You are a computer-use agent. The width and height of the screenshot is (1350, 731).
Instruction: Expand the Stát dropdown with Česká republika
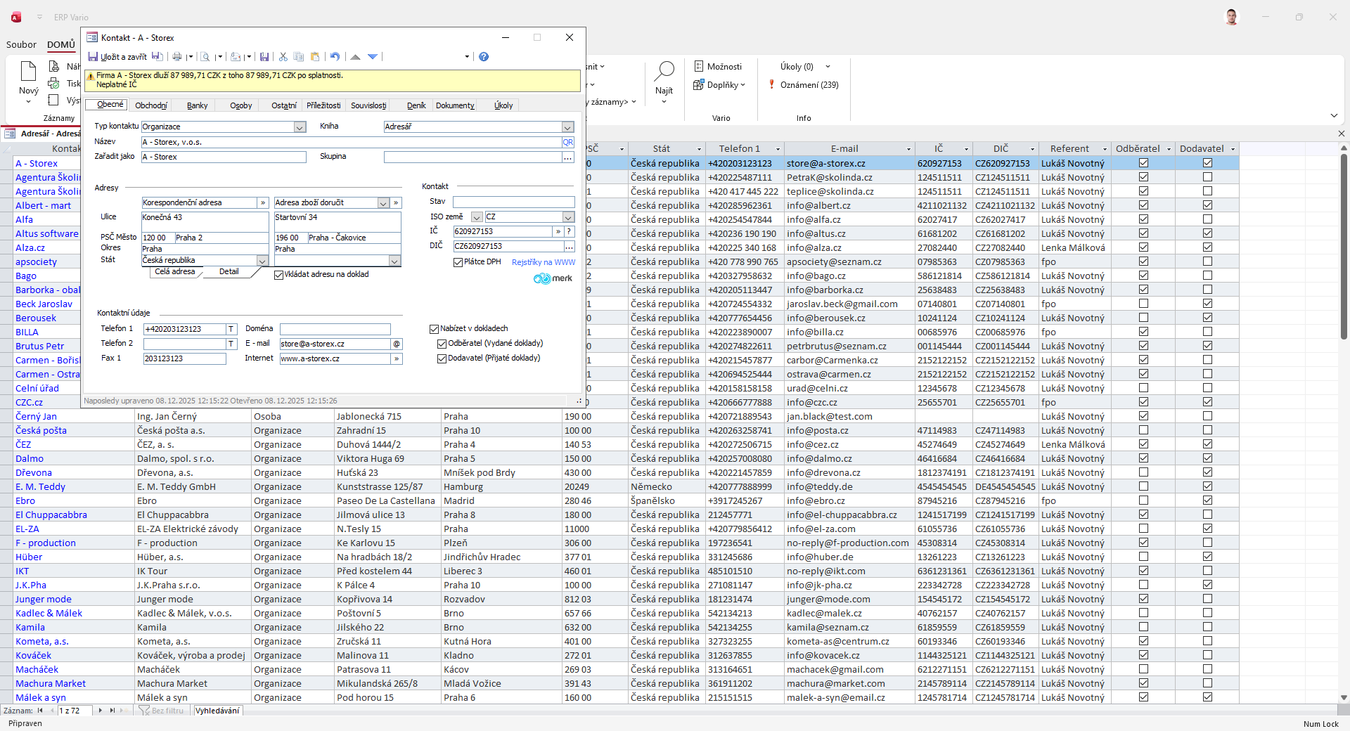click(262, 261)
